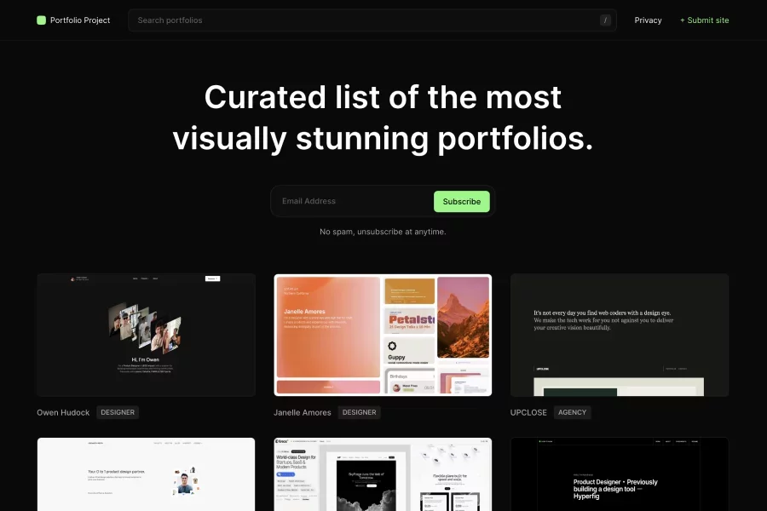The height and width of the screenshot is (511, 767).
Task: Select the DESIGNER tag beside Owen Hudock
Action: click(x=118, y=412)
